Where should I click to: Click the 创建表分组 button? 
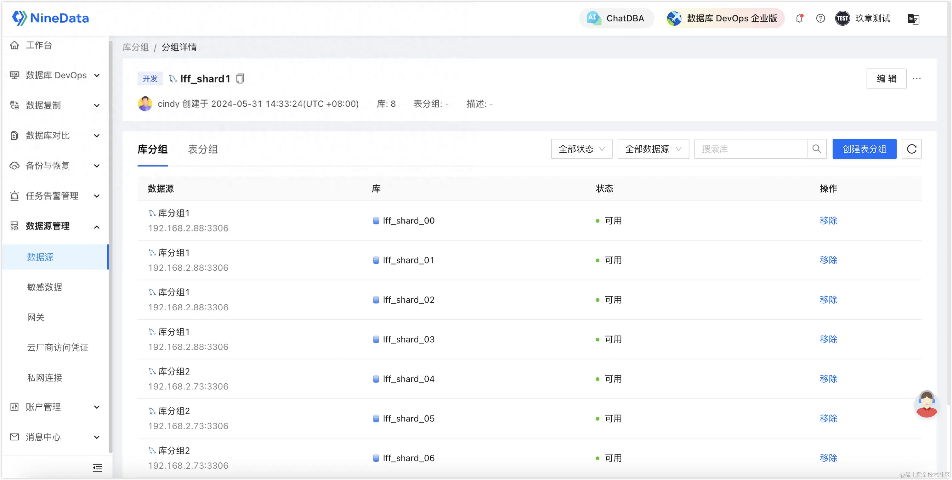coord(864,149)
